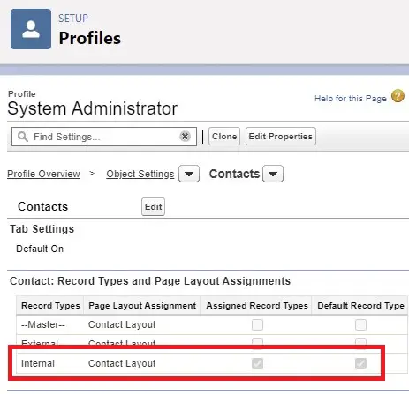Click the Record Types column header
Viewport: 409px width, 394px height.
tap(50, 306)
